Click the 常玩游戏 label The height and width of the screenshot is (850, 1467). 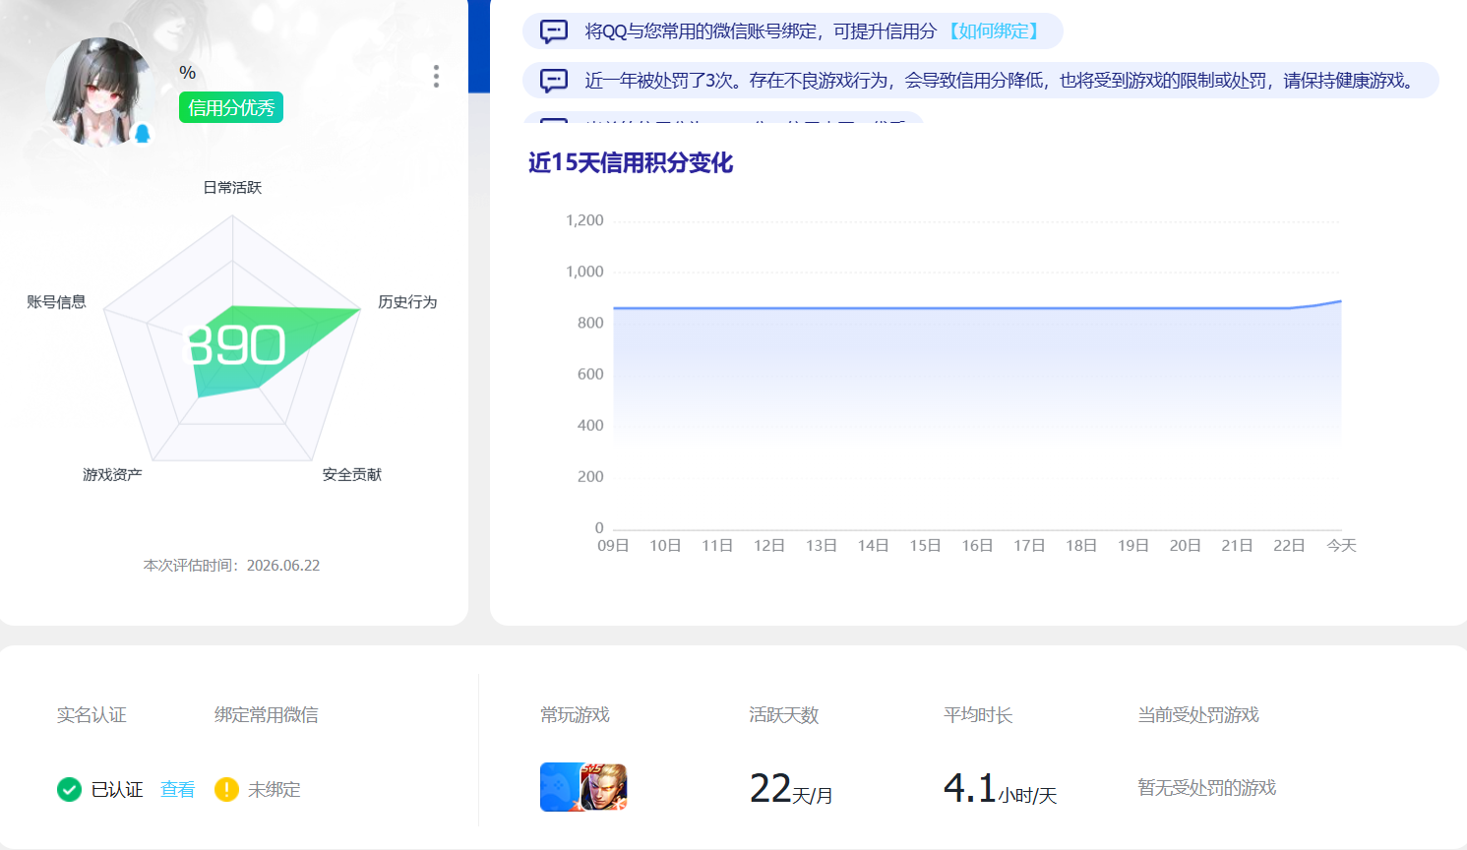[575, 715]
